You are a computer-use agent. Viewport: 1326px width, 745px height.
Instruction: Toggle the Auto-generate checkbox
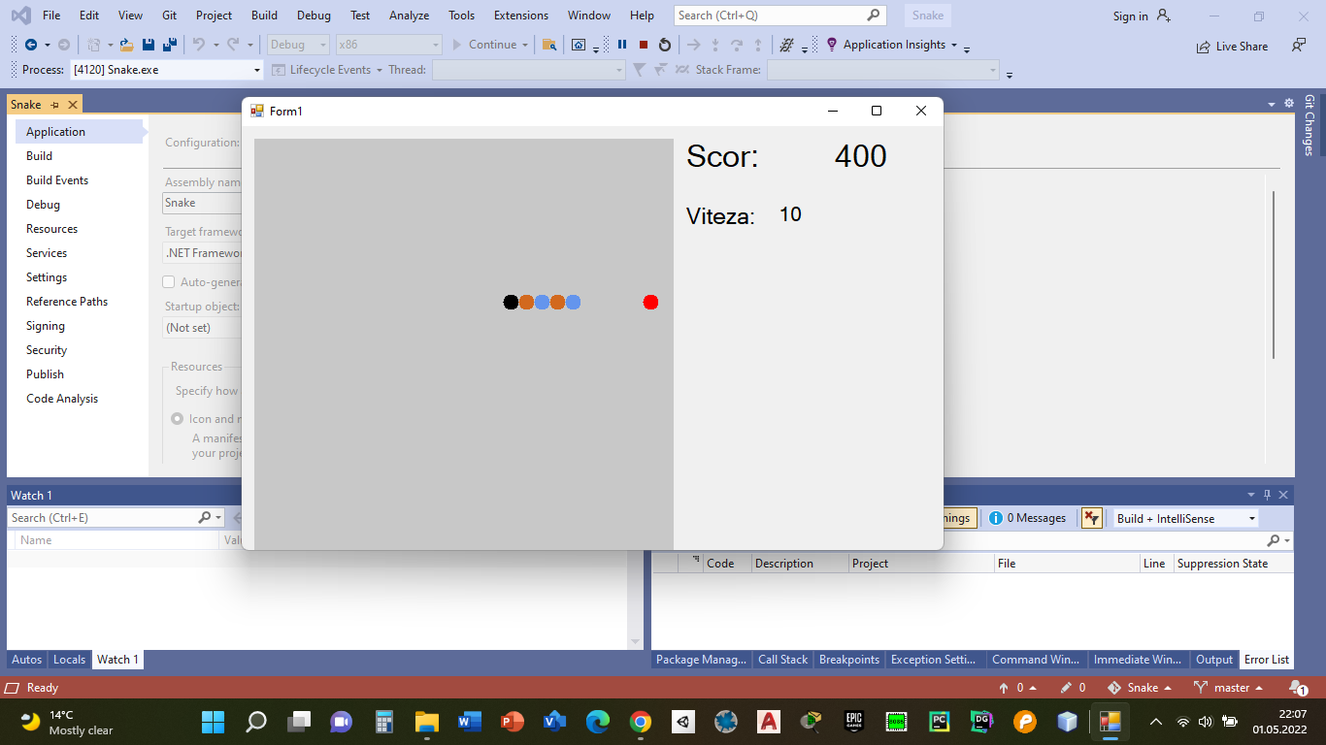[168, 281]
